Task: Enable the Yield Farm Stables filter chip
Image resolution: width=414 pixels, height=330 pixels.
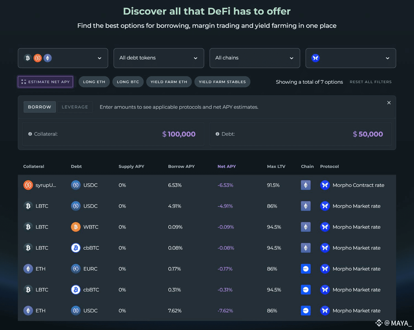Action: 222,82
